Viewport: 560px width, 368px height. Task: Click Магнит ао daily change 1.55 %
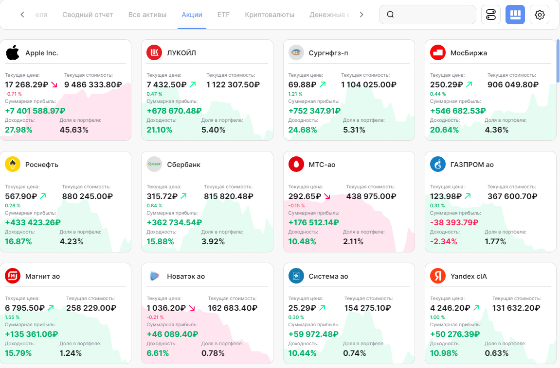[12, 318]
